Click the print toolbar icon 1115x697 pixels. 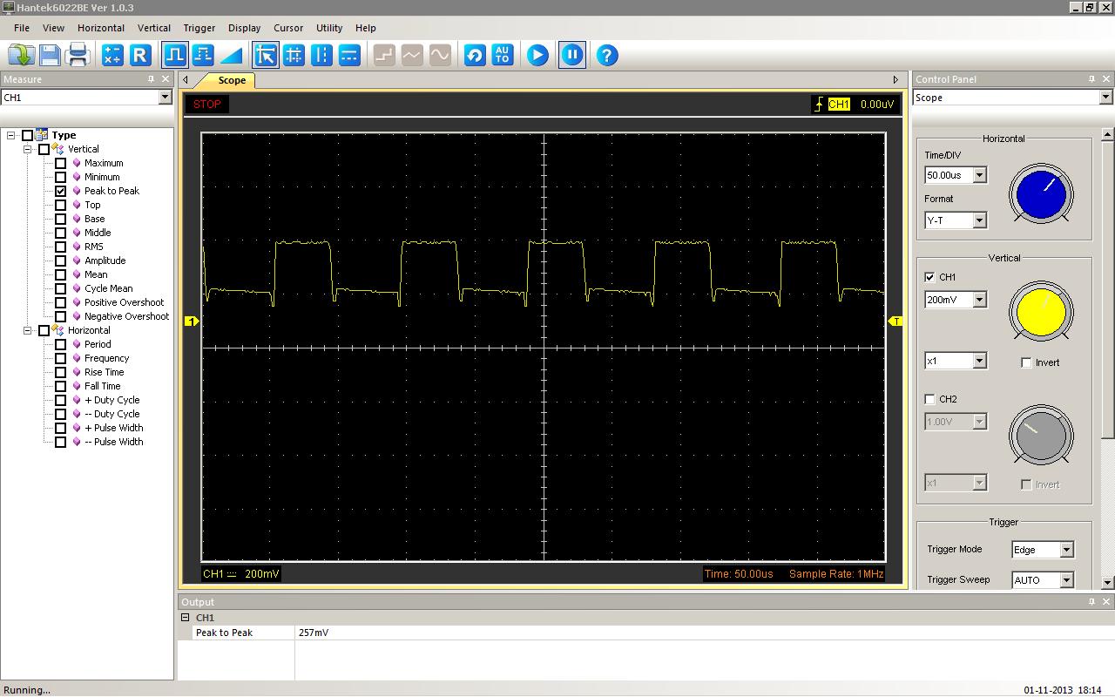coord(78,55)
